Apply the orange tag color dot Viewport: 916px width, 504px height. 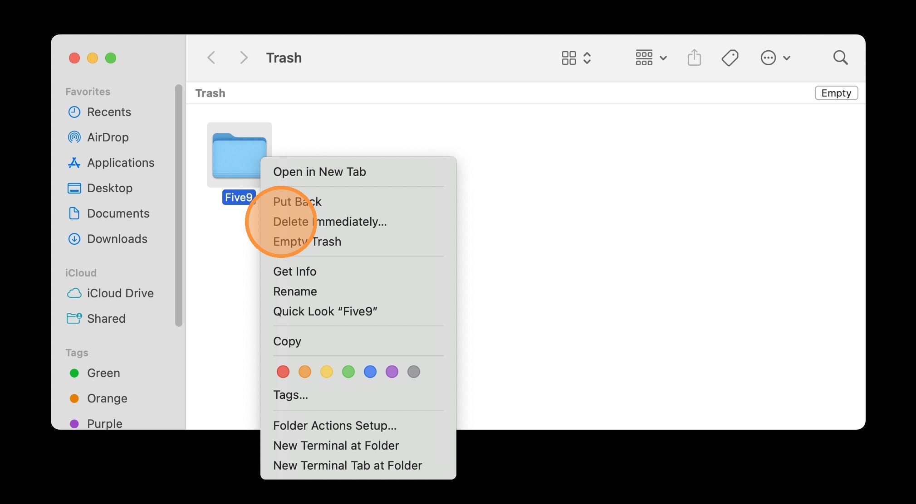coord(305,372)
